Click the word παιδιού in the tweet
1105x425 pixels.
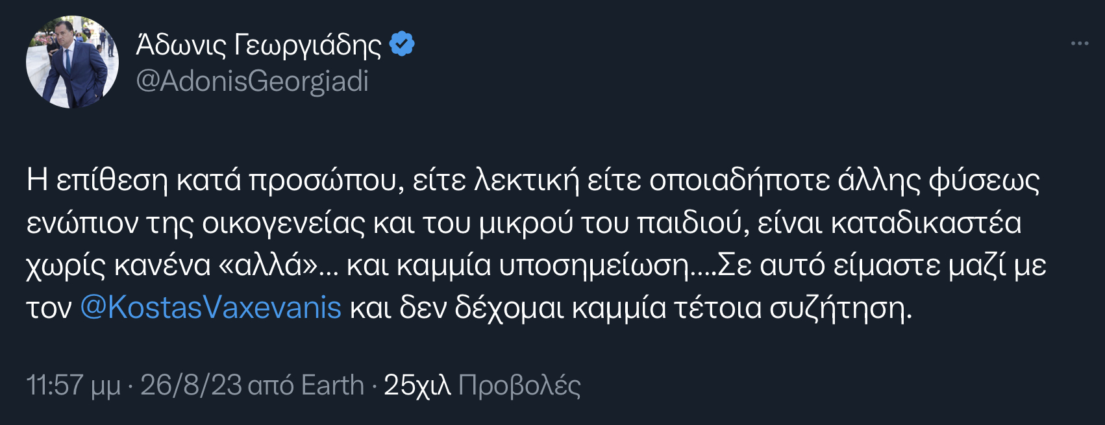pos(688,223)
